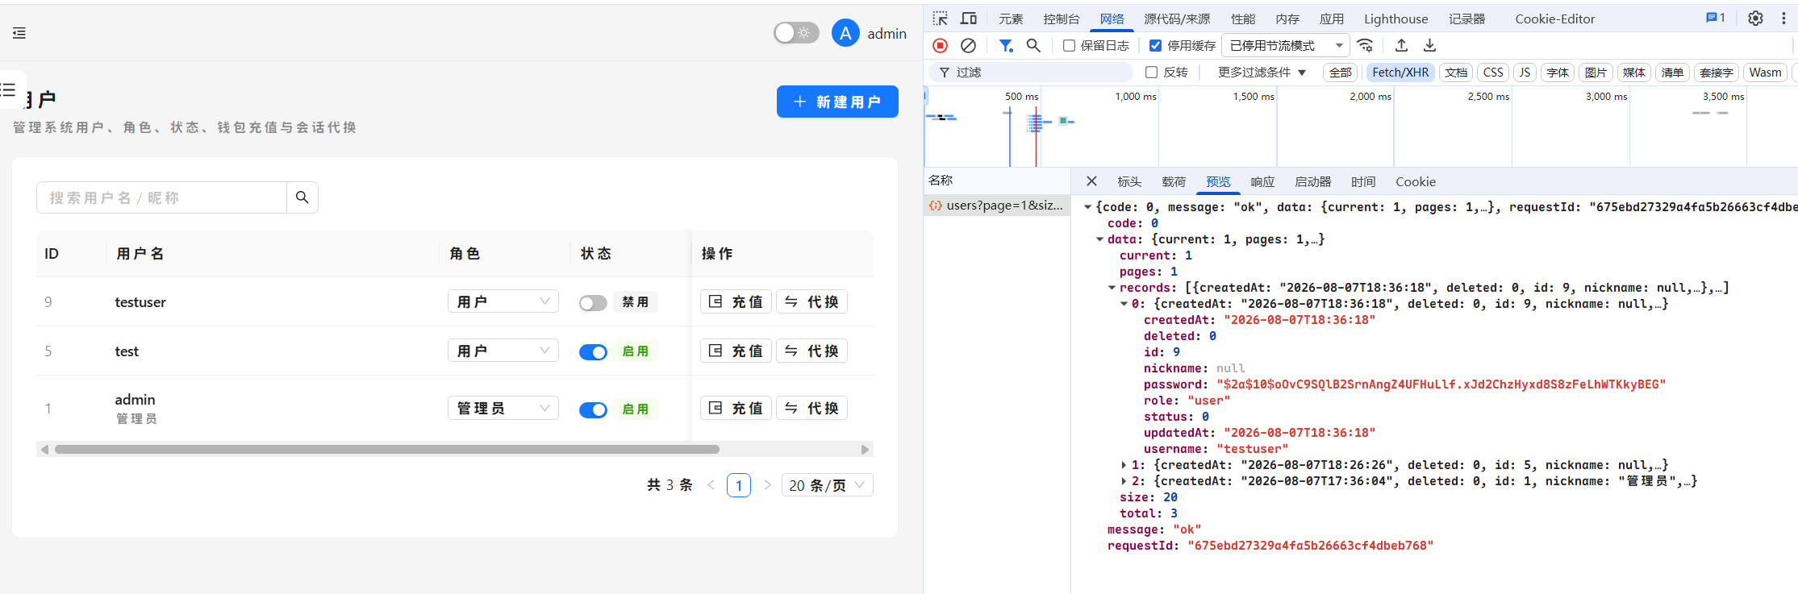This screenshot has height=594, width=1798.
Task: Collapse the sidebar menu icon at top-left
Action: [19, 33]
